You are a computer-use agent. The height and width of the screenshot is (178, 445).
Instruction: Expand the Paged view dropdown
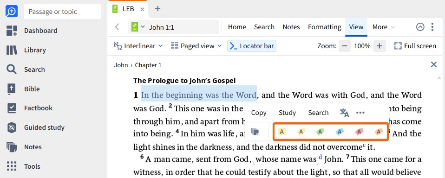tap(196, 46)
